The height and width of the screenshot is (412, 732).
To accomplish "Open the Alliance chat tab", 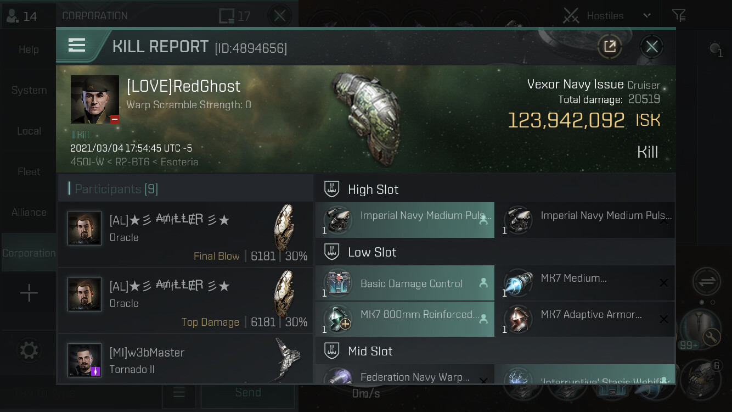I will click(x=29, y=212).
